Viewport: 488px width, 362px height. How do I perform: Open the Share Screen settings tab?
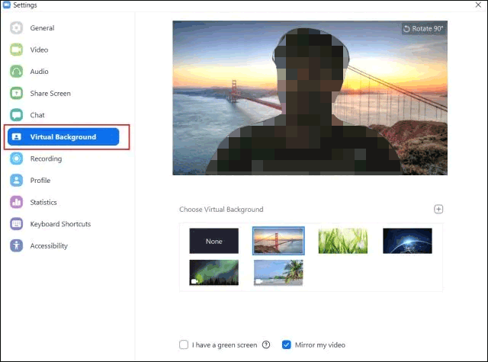point(63,93)
